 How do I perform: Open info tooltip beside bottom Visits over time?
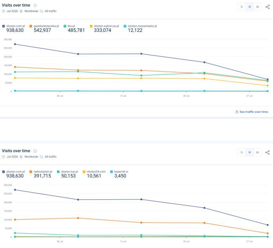coord(35,151)
